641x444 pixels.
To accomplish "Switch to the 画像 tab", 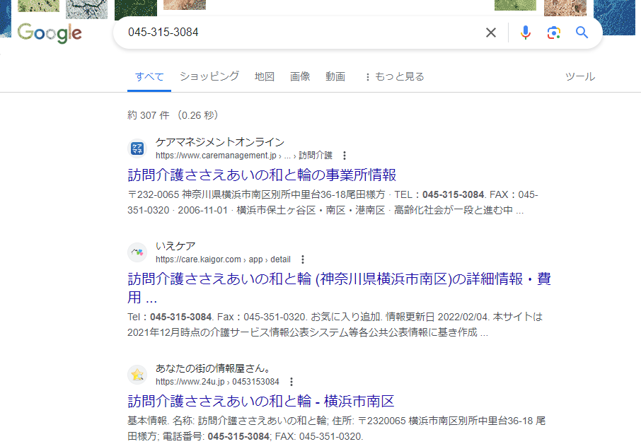I will [300, 76].
